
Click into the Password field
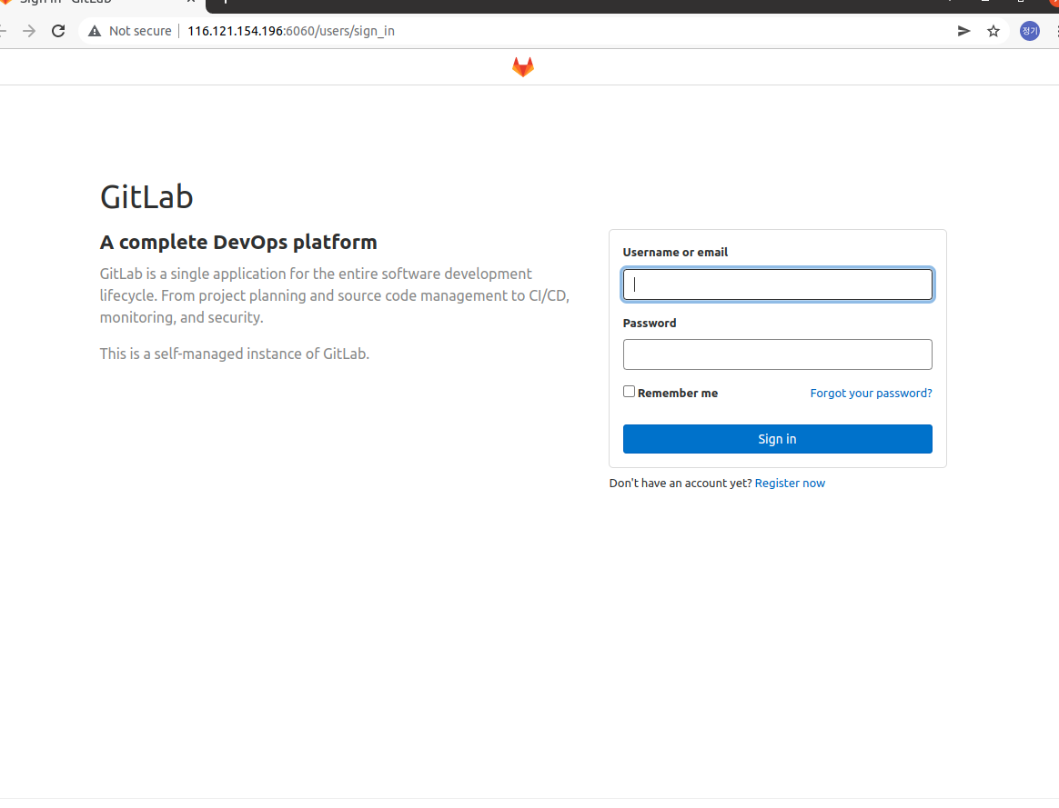pos(777,354)
